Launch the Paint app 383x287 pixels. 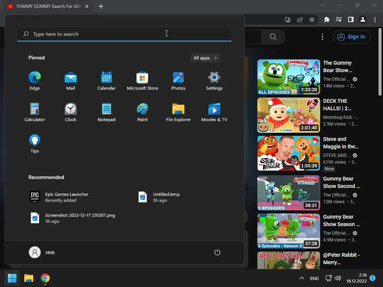click(143, 112)
